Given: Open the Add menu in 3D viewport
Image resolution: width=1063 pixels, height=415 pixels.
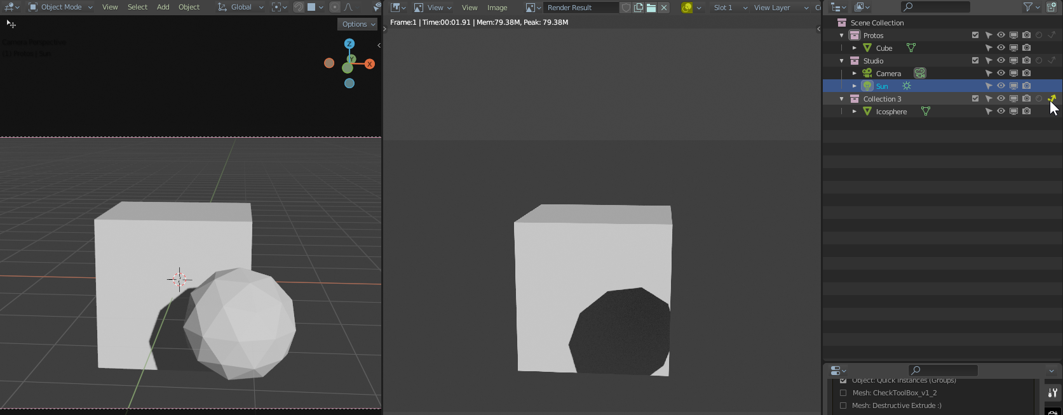Looking at the screenshot, I should pyautogui.click(x=163, y=7).
